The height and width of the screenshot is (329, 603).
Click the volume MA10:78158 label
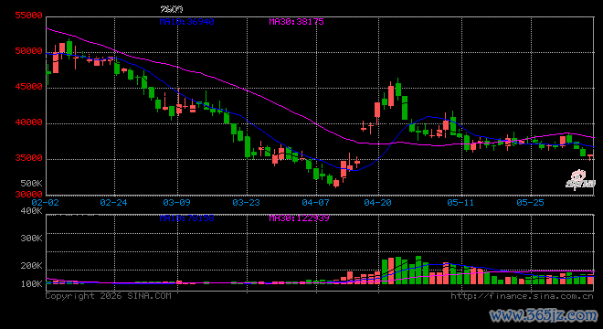click(x=187, y=218)
